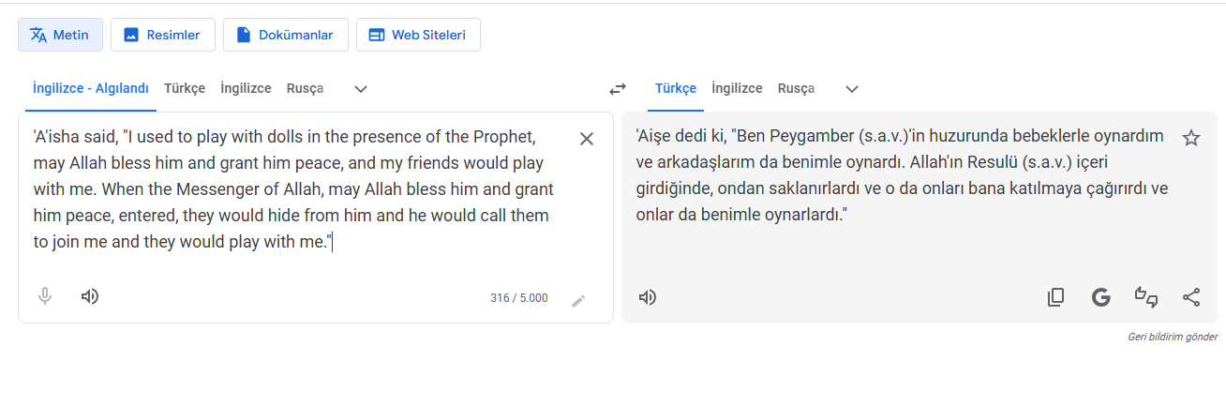Open Web Siteleri translation mode
This screenshot has height=406, width=1226.
(418, 35)
